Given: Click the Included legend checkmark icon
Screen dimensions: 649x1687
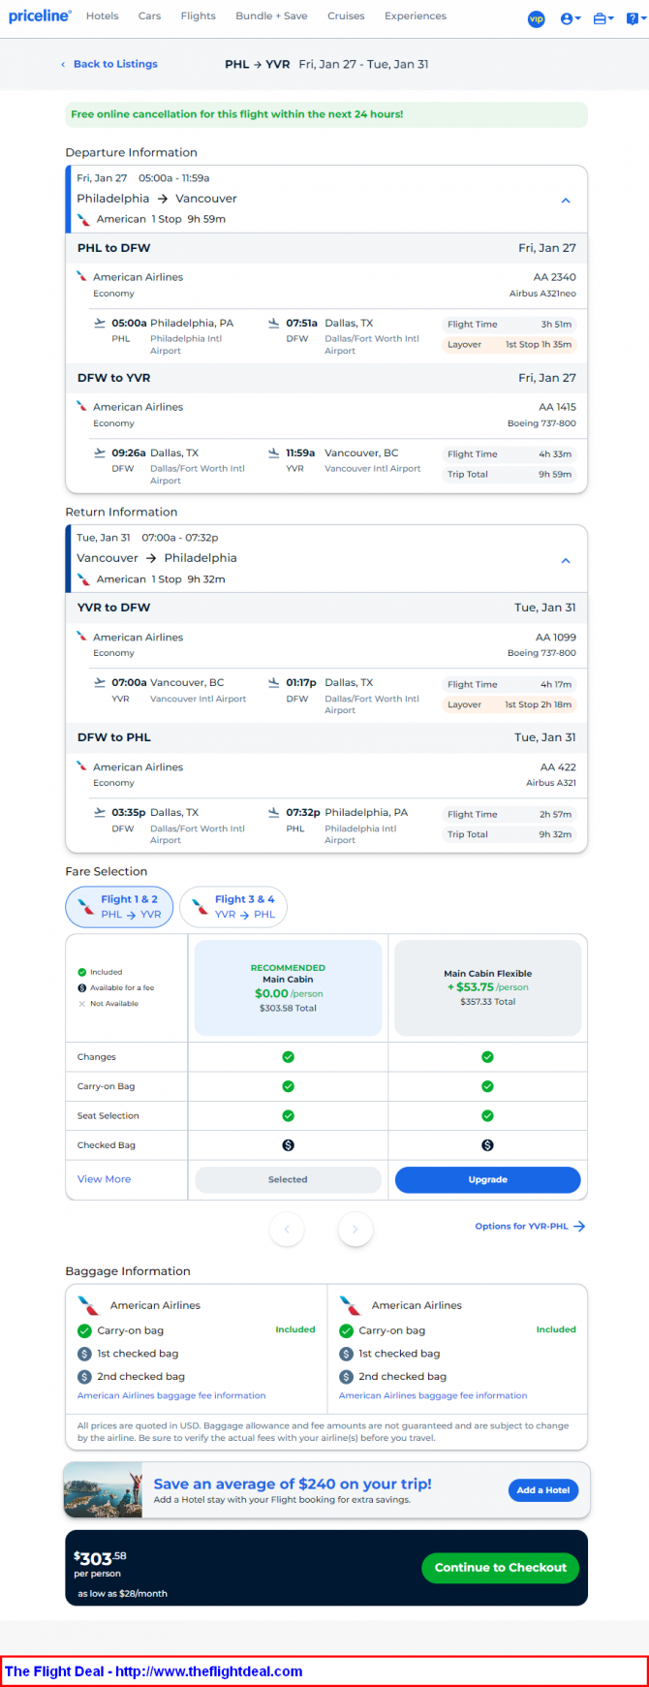Looking at the screenshot, I should pos(82,972).
